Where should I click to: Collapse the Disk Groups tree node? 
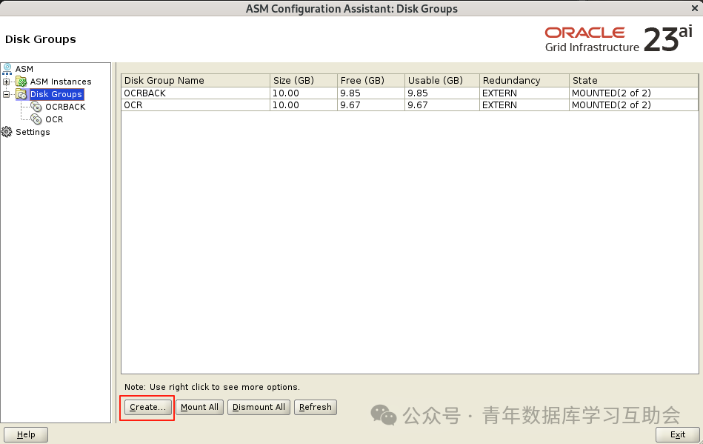coord(6,94)
